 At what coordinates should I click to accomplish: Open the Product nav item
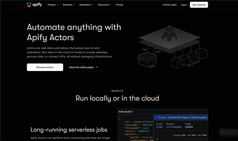coord(53,5)
